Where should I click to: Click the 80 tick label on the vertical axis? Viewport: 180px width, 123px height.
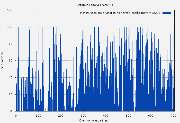pos(11,44)
